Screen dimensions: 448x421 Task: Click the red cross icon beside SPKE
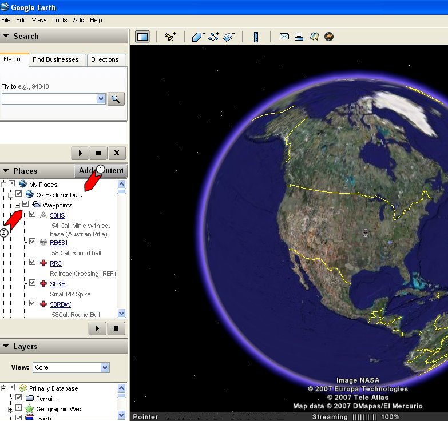point(43,283)
